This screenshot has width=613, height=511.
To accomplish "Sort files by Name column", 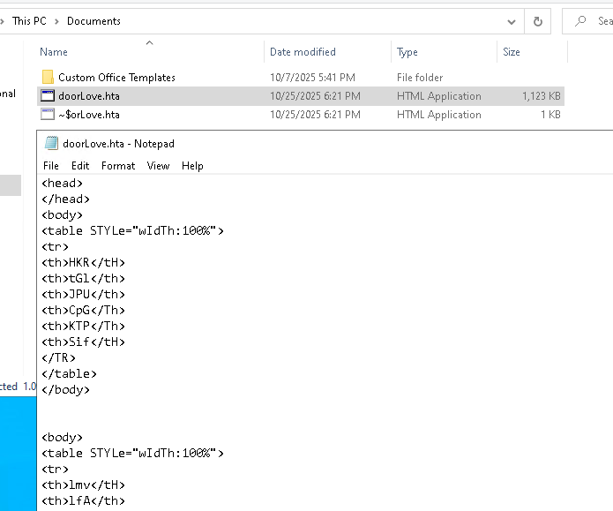I will tap(54, 52).
